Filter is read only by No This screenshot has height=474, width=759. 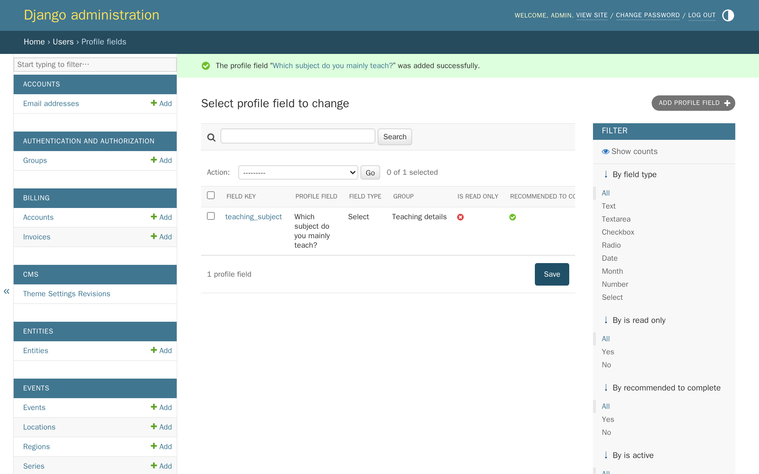[x=606, y=365]
